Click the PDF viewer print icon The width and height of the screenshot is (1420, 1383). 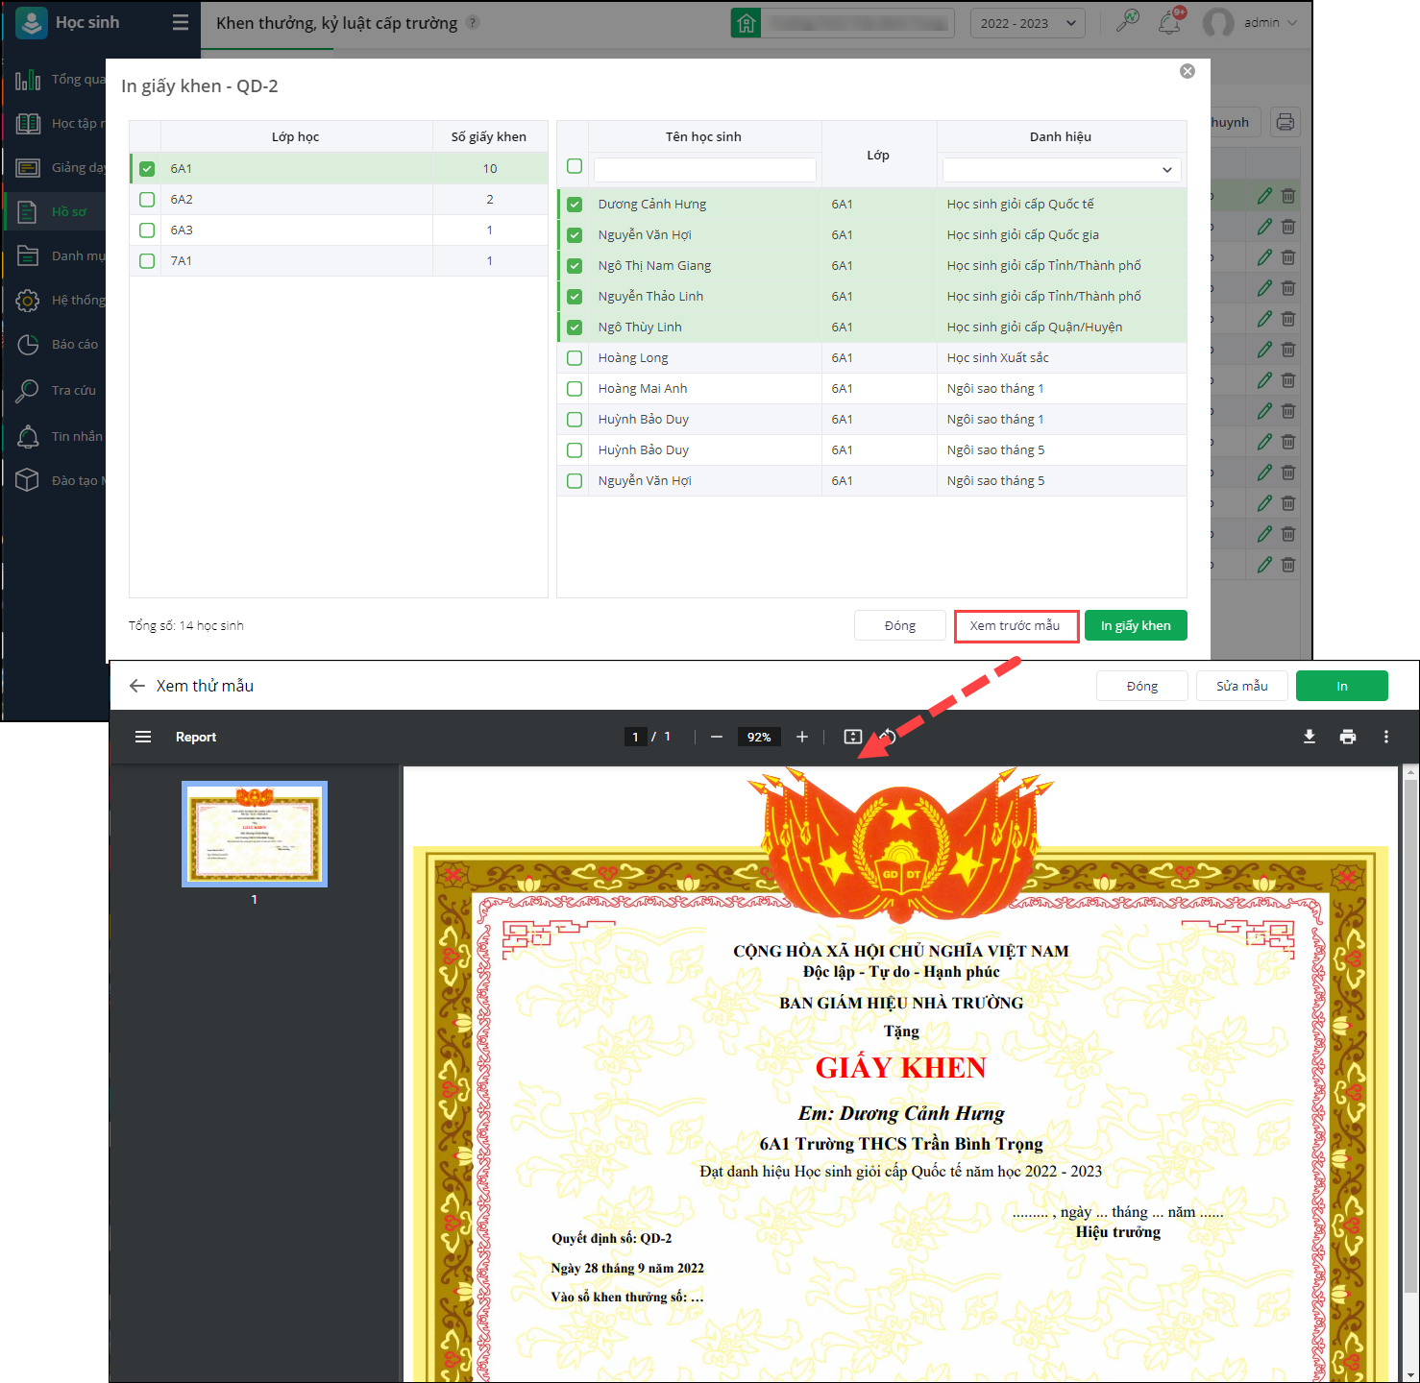[x=1348, y=737]
